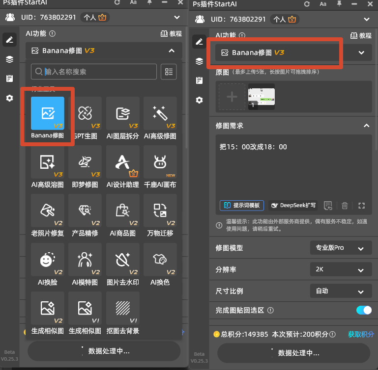378x370 pixels.
Task: Click refresh icon in right panel title bar
Action: [307, 4]
